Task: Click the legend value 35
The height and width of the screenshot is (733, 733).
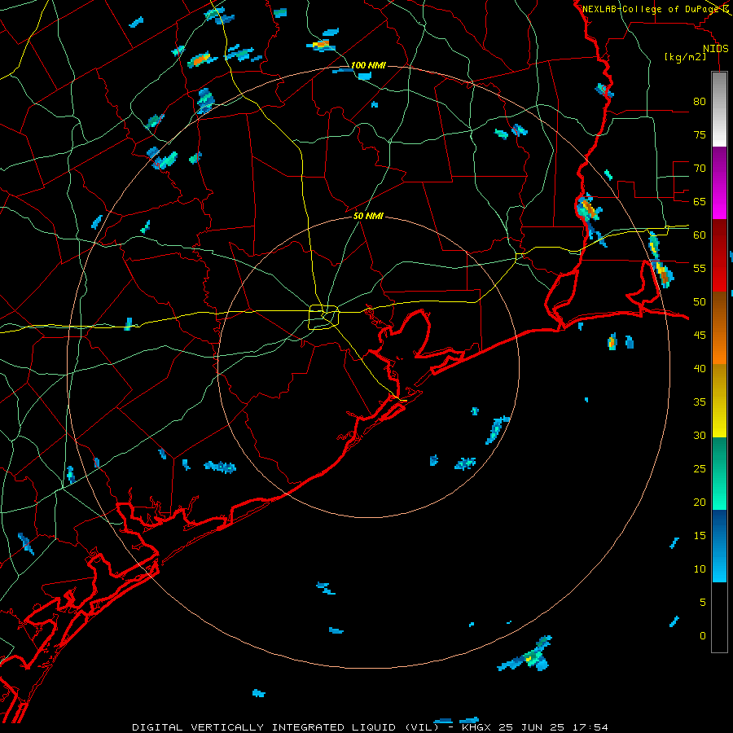Action: (x=700, y=402)
